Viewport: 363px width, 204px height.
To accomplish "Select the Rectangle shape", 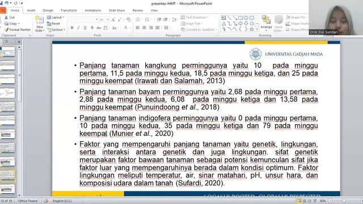I will [240, 18].
